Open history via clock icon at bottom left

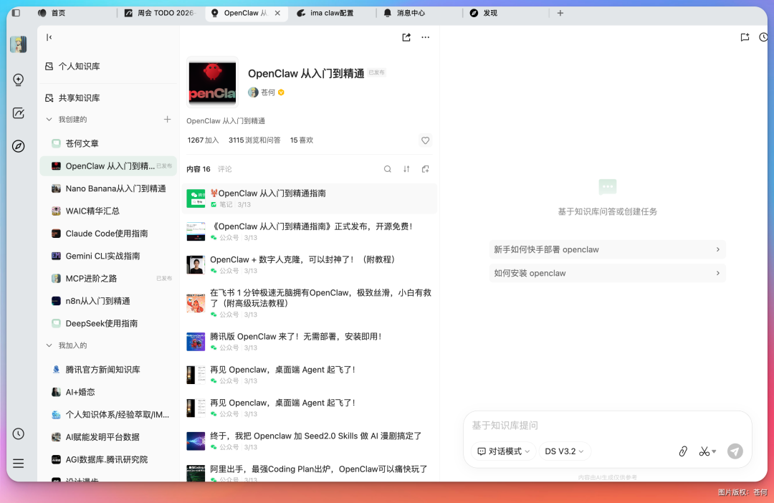click(x=18, y=433)
